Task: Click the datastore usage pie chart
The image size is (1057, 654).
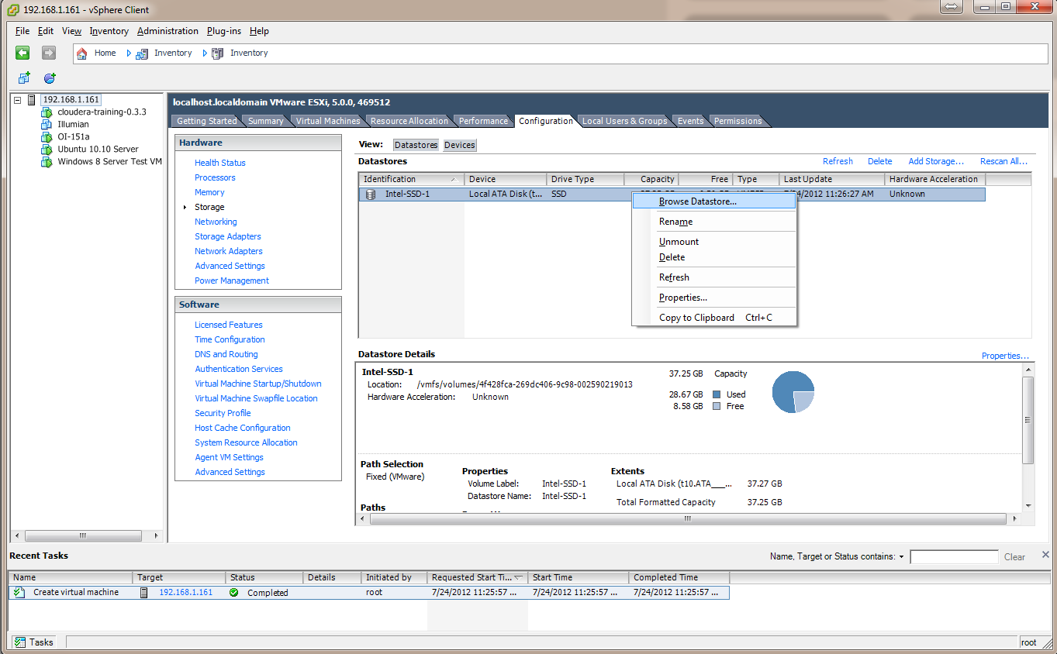Action: click(793, 391)
